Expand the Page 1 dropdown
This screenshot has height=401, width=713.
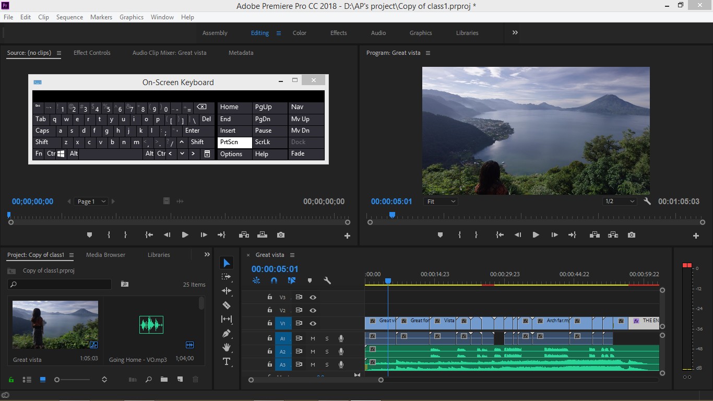pyautogui.click(x=91, y=202)
